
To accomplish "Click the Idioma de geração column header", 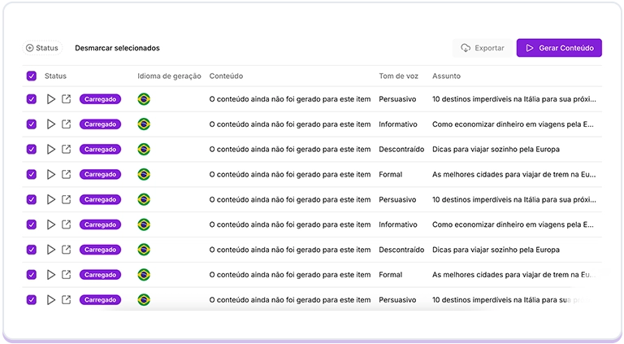I will pyautogui.click(x=169, y=76).
